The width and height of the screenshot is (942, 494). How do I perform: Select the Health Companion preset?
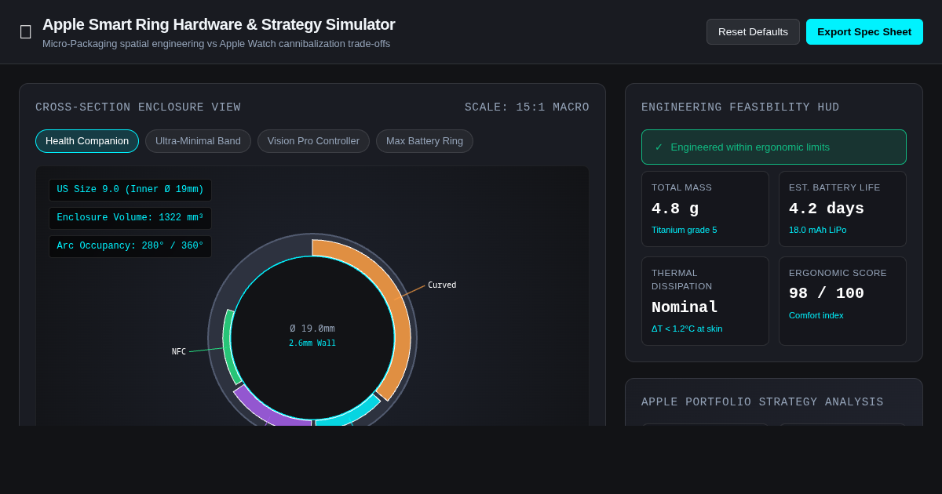coord(87,141)
